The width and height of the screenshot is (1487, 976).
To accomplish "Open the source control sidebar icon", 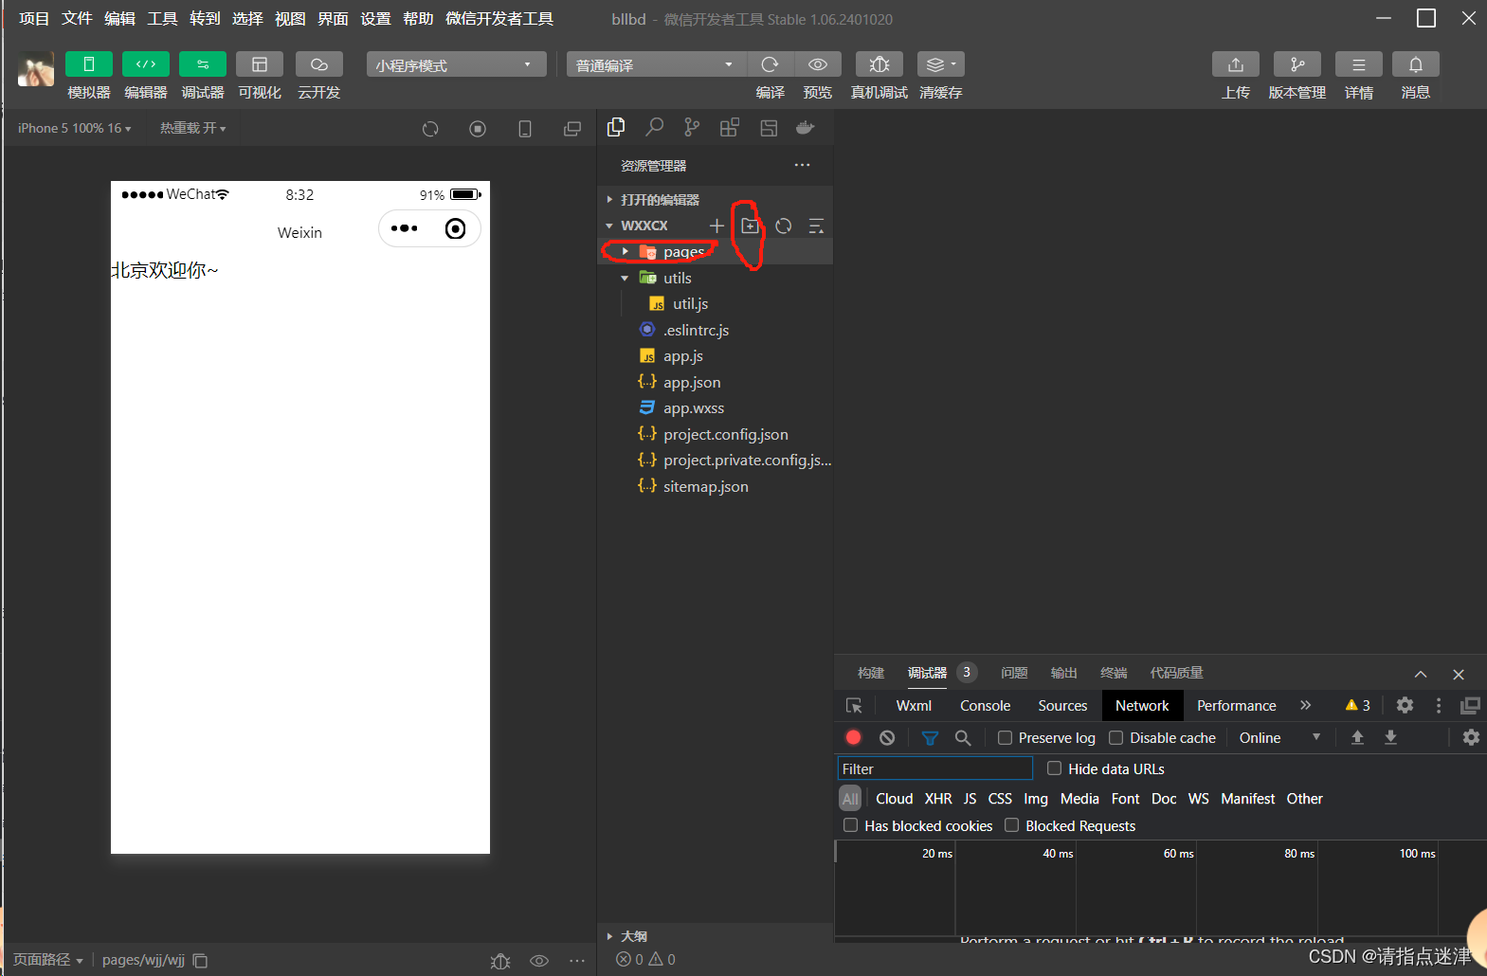I will [x=692, y=127].
